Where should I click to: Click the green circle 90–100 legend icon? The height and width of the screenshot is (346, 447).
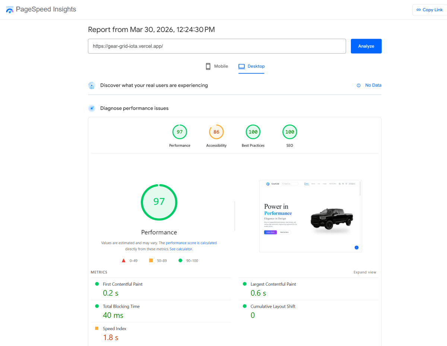click(x=180, y=260)
